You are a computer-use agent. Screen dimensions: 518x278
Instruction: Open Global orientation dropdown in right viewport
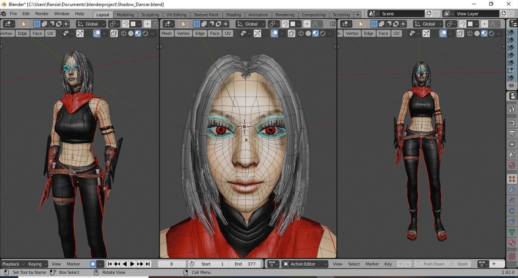point(429,24)
